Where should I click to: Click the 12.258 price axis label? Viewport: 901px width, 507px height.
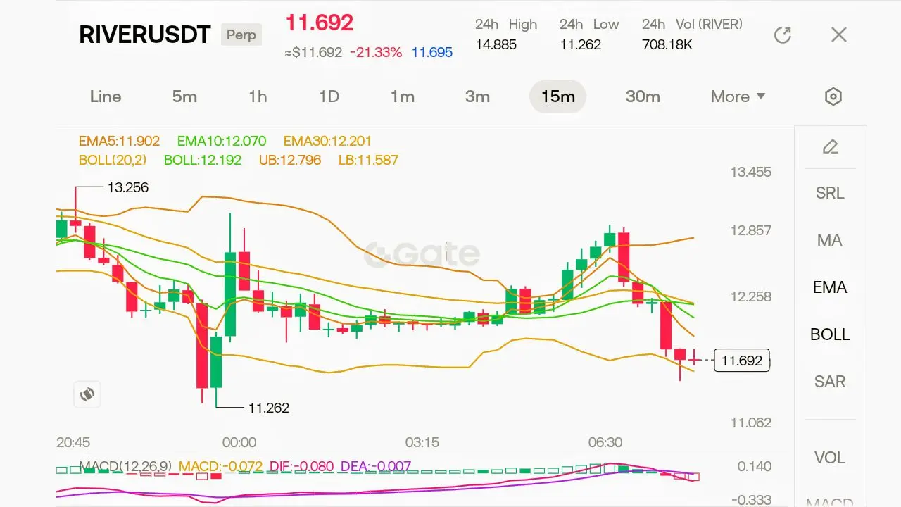[751, 296]
